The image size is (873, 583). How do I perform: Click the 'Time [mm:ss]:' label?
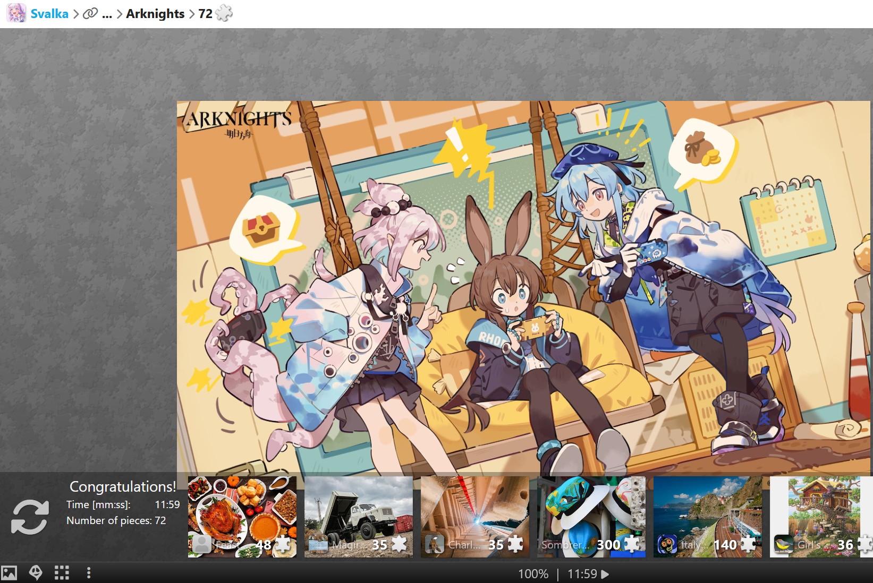click(98, 504)
